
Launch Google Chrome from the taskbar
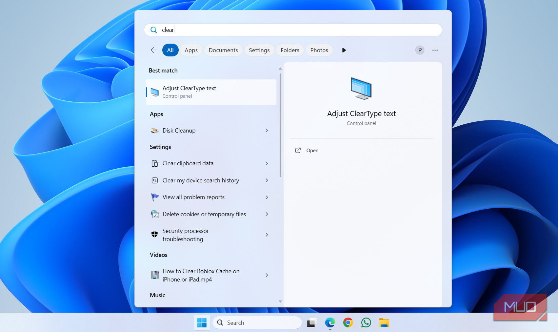(348, 323)
